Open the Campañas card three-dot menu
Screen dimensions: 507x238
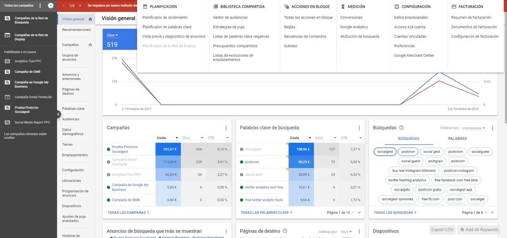(226, 128)
